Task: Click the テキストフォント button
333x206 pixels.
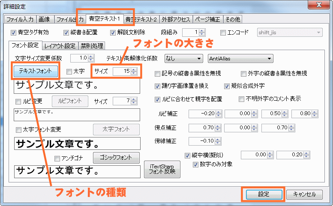Action: [36, 71]
